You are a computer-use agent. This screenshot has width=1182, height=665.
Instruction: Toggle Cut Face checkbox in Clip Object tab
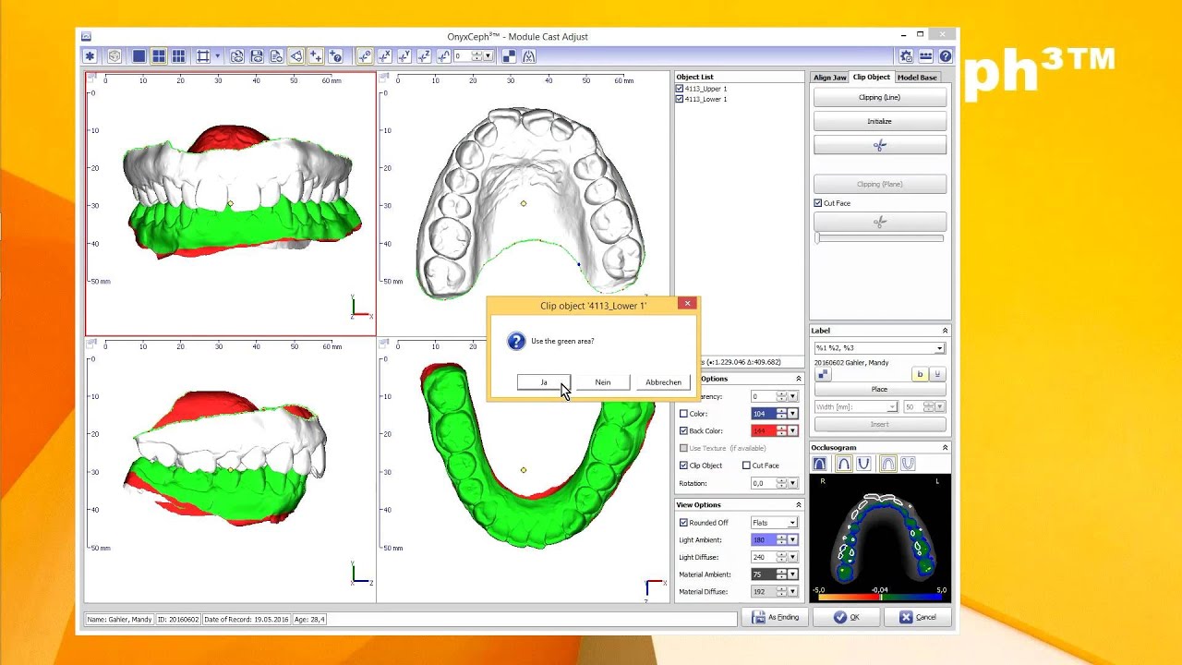click(x=818, y=203)
